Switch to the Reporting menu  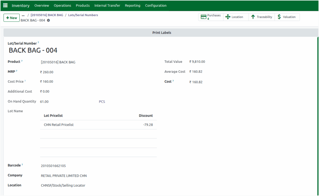pyautogui.click(x=132, y=5)
